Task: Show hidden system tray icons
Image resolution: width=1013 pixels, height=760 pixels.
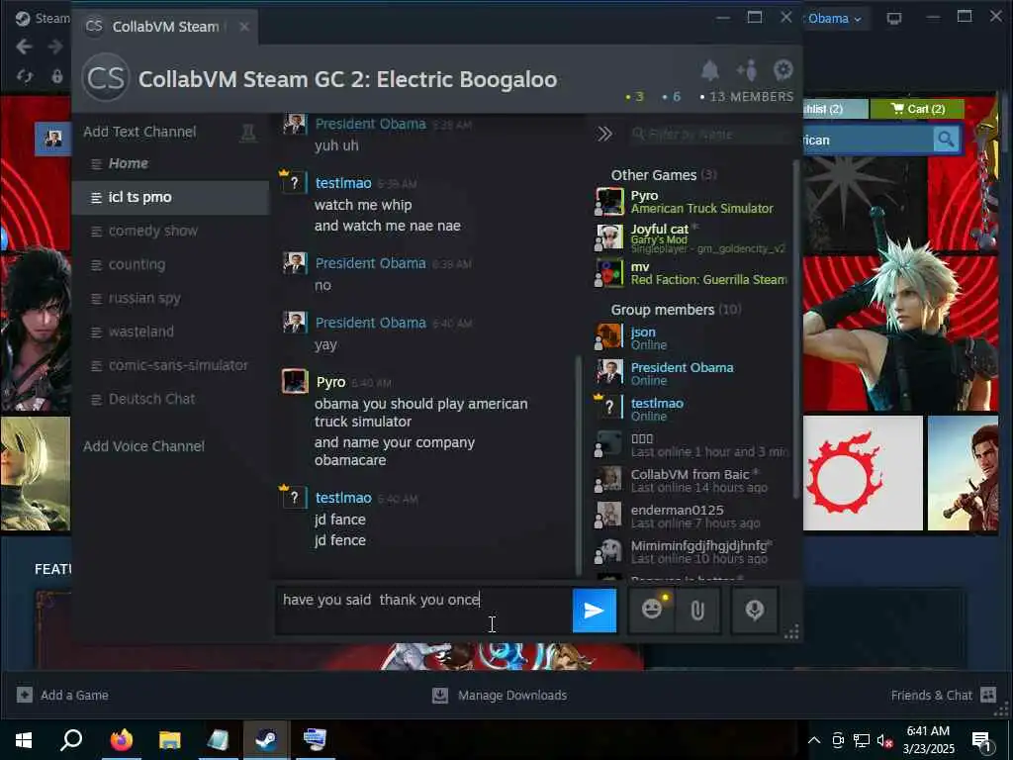Action: click(814, 740)
